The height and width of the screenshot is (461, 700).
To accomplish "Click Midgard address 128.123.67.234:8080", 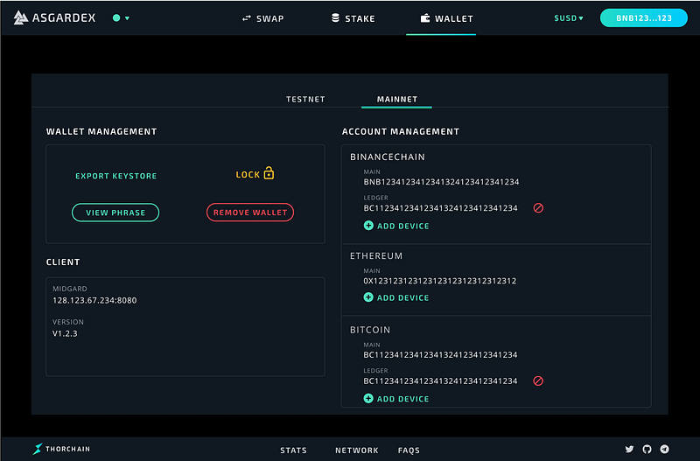I will click(94, 300).
